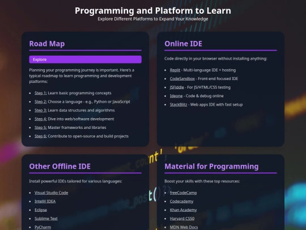Open the Step 4 roadmap link

(x=41, y=119)
